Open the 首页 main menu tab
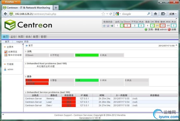Screen dimensions: 180x121 [5, 37]
